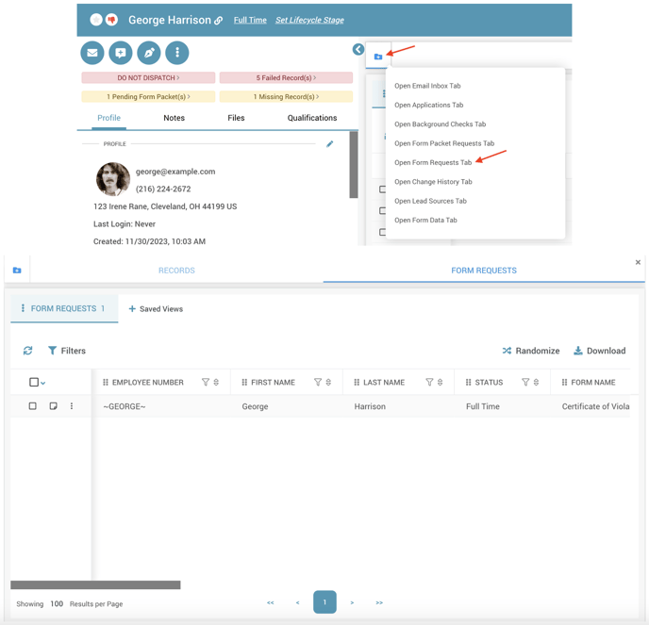Image resolution: width=649 pixels, height=625 pixels.
Task: Download the form requests table
Action: (599, 351)
